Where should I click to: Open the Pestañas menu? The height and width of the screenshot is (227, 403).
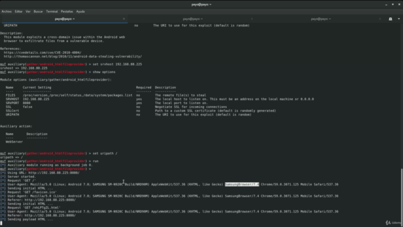67,11
